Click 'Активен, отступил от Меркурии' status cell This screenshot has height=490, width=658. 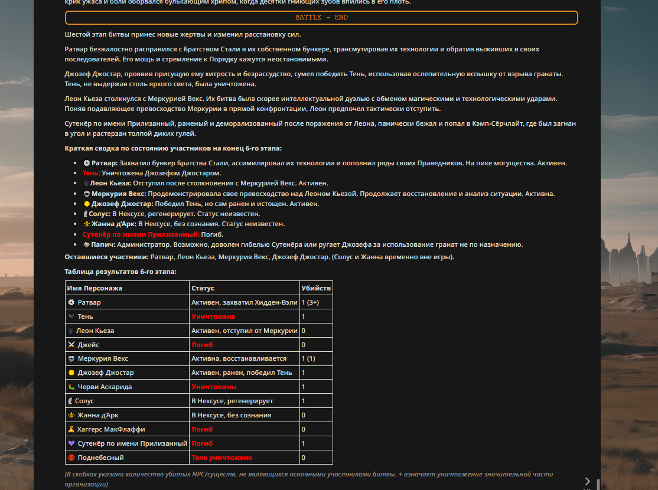[x=244, y=331]
